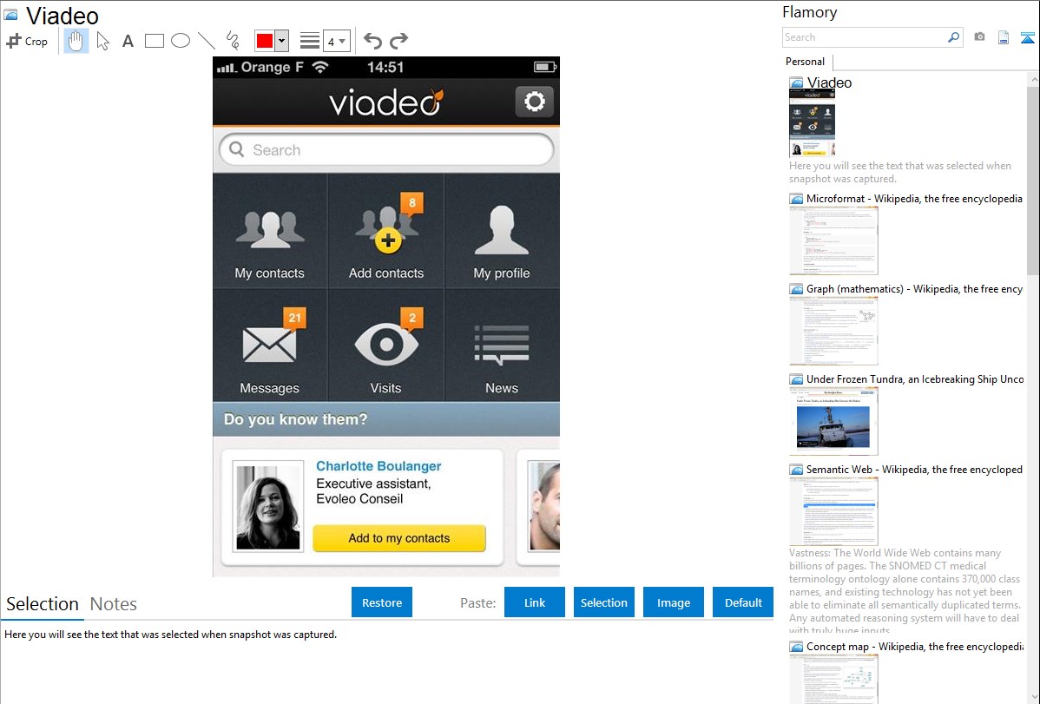The image size is (1040, 704).
Task: Open My contacts in Viadeo
Action: [269, 232]
